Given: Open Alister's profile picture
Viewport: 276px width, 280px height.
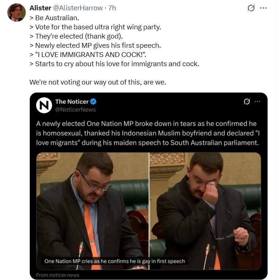Looking at the screenshot, I should tap(17, 12).
